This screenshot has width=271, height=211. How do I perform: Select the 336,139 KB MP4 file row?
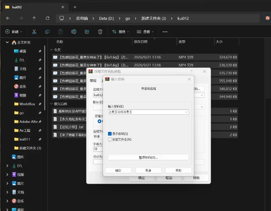coord(145,65)
